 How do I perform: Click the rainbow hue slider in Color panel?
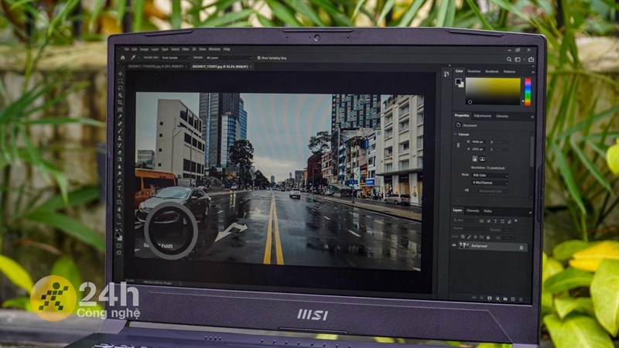pyautogui.click(x=528, y=91)
